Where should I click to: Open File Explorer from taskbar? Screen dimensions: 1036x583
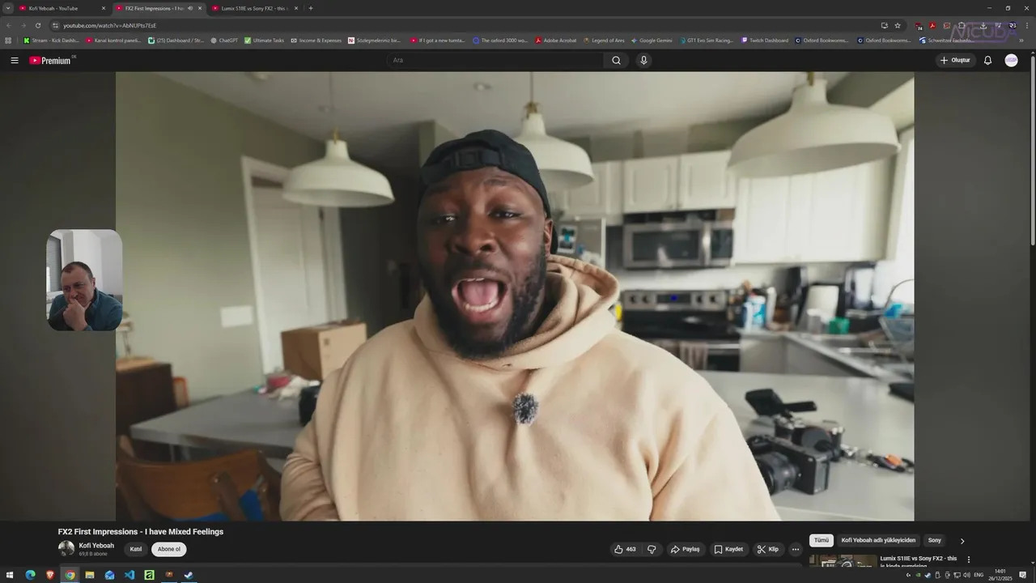[90, 575]
